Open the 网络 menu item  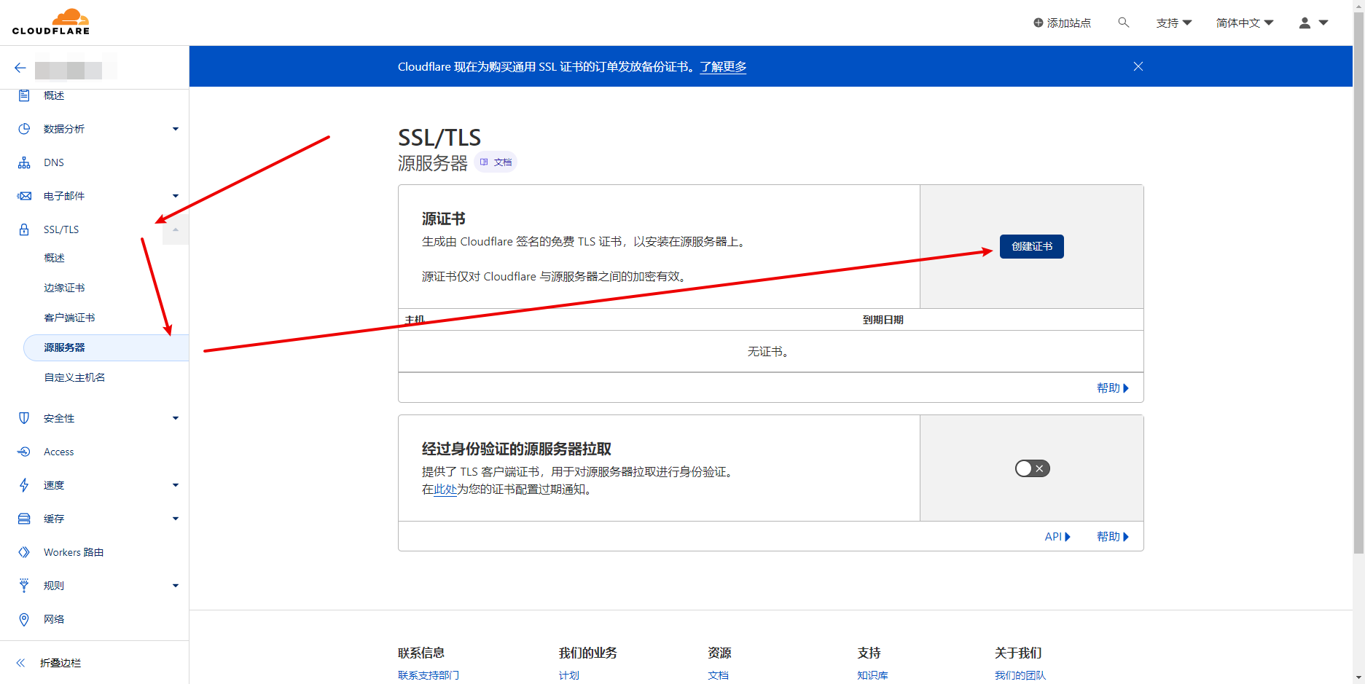54,619
